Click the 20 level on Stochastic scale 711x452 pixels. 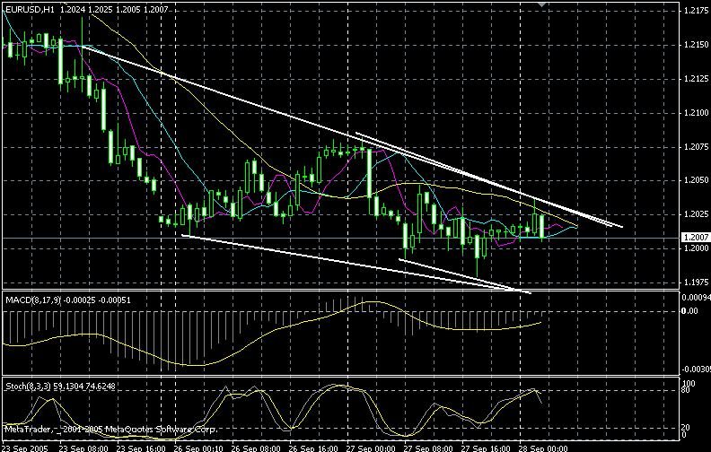pos(687,428)
